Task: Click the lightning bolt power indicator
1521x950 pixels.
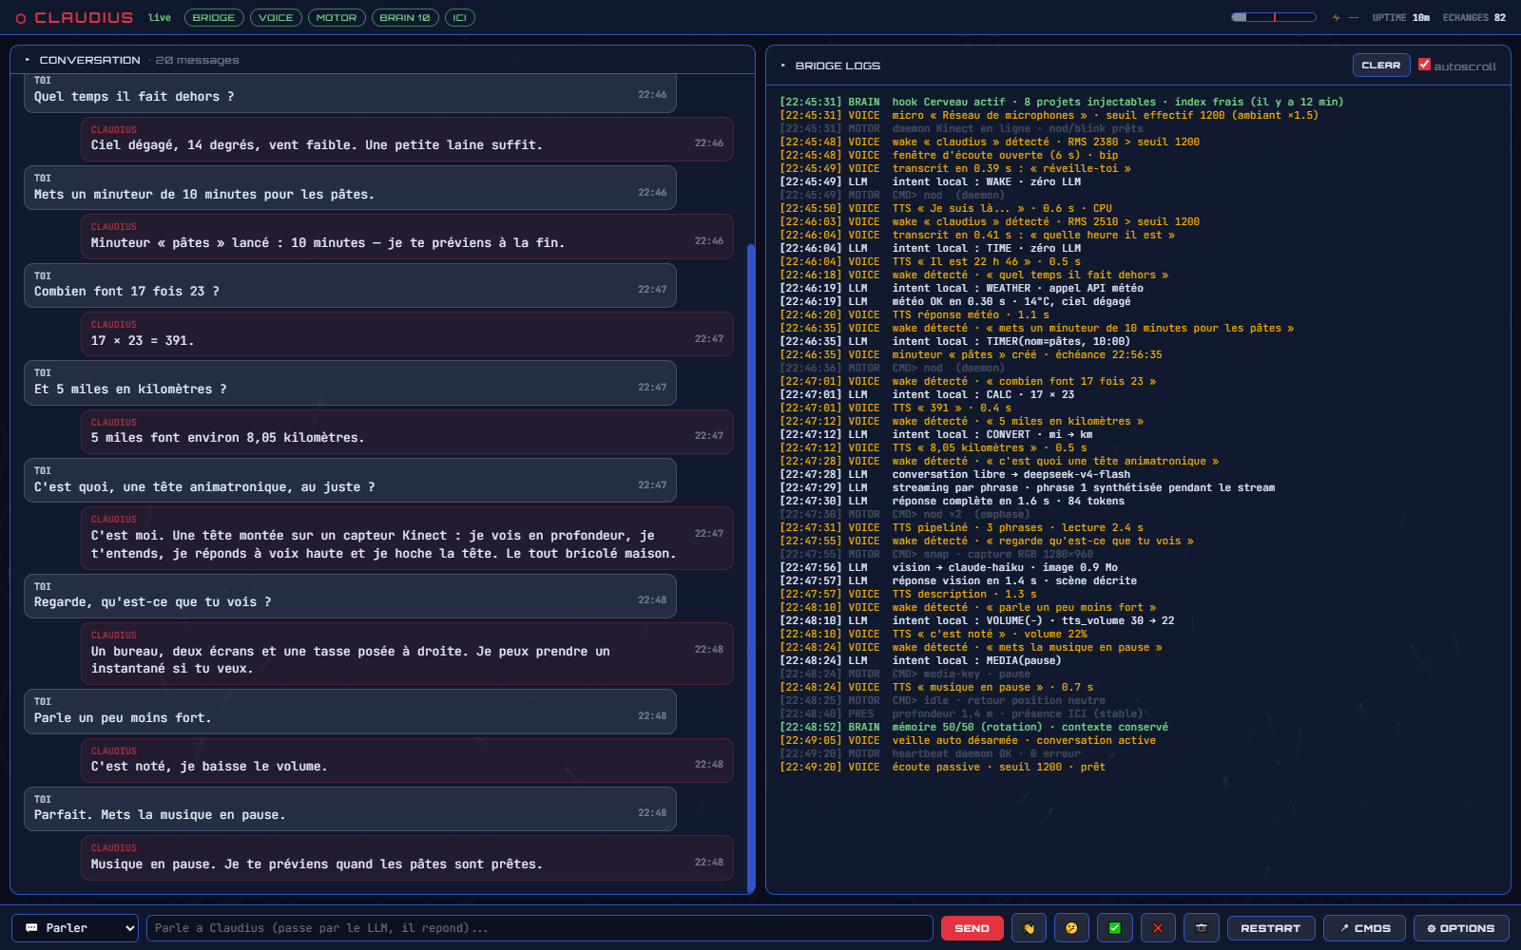Action: (x=1336, y=18)
